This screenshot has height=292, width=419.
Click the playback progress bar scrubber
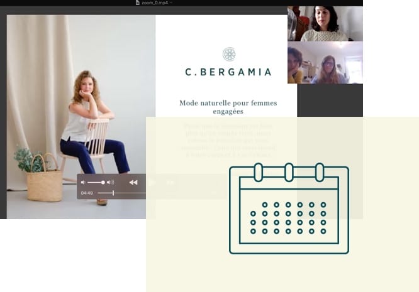pyautogui.click(x=113, y=193)
